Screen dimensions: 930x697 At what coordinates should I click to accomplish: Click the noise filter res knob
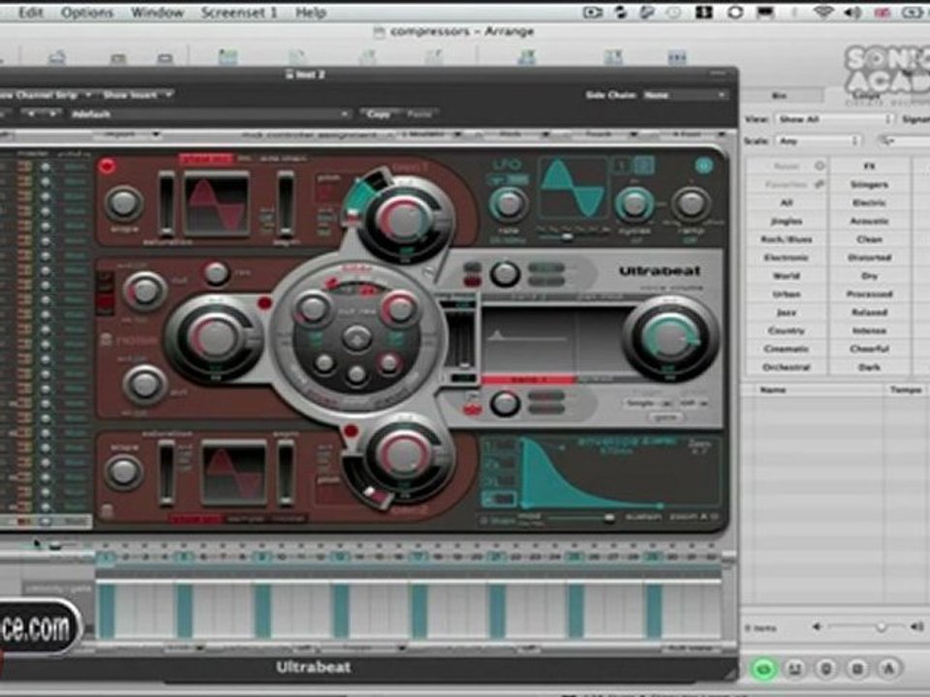click(x=216, y=274)
